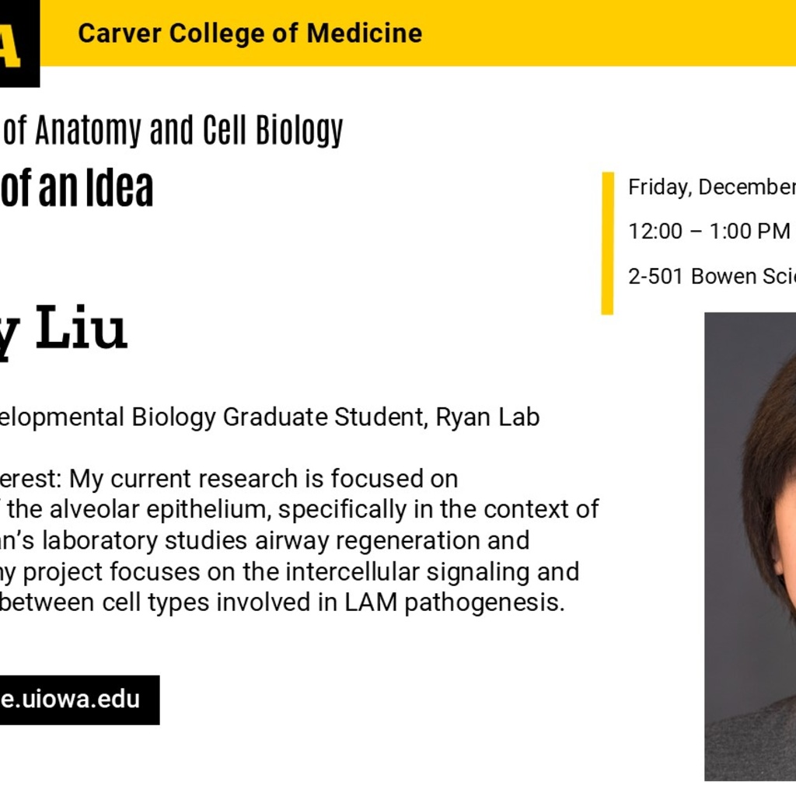Image resolution: width=796 pixels, height=796 pixels.
Task: Select the line about intercellular signaling
Action: click(289, 572)
